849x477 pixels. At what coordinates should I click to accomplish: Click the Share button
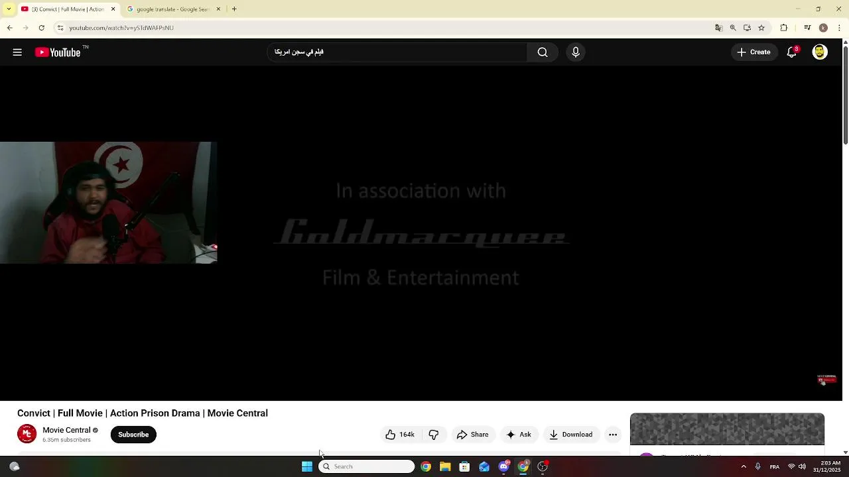(473, 435)
